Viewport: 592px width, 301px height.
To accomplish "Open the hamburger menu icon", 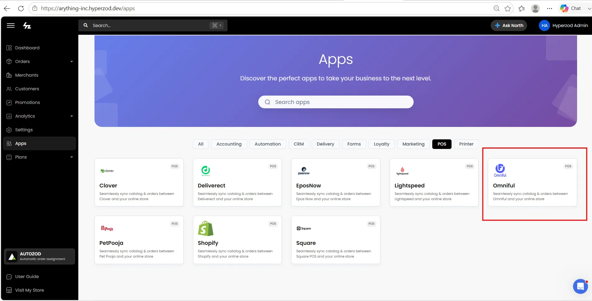I will (x=11, y=25).
